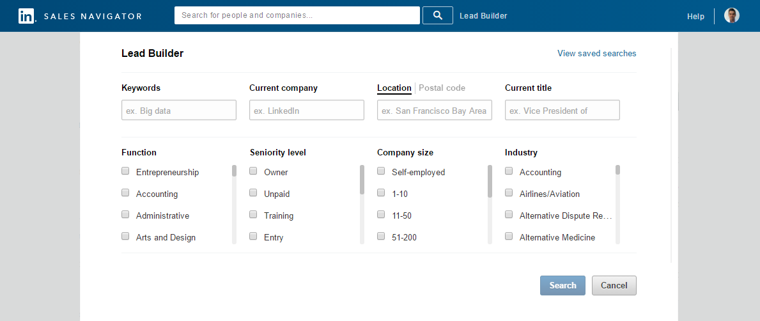Click the LinkedIn logo icon
Image resolution: width=760 pixels, height=321 pixels.
point(27,16)
